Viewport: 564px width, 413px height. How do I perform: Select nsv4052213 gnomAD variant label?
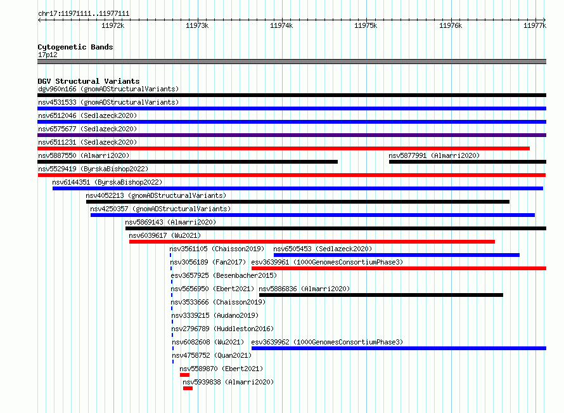(x=156, y=195)
